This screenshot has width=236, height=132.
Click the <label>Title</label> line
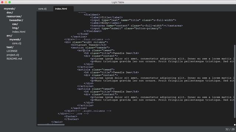[107, 17]
